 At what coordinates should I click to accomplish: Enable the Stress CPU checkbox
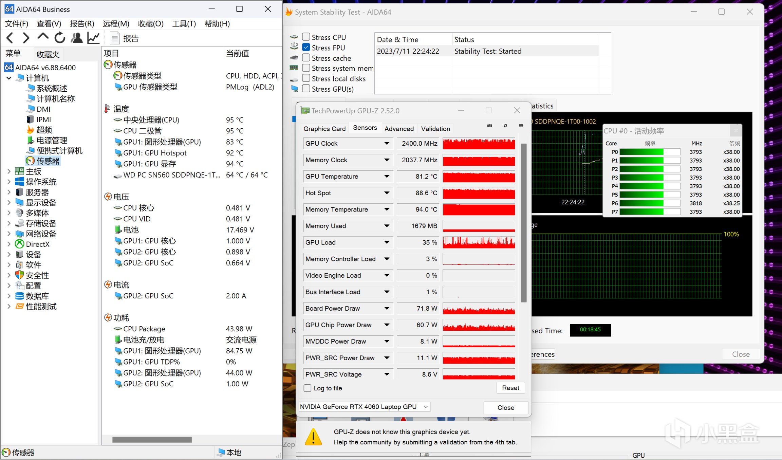click(306, 37)
